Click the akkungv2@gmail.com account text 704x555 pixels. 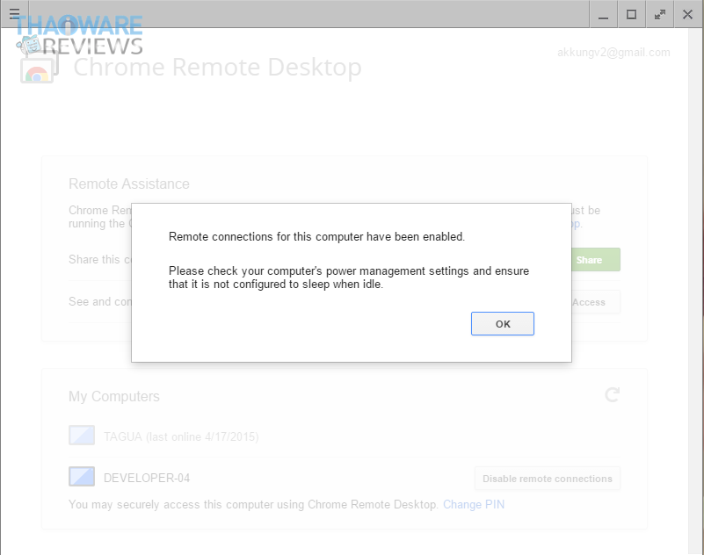pyautogui.click(x=613, y=53)
